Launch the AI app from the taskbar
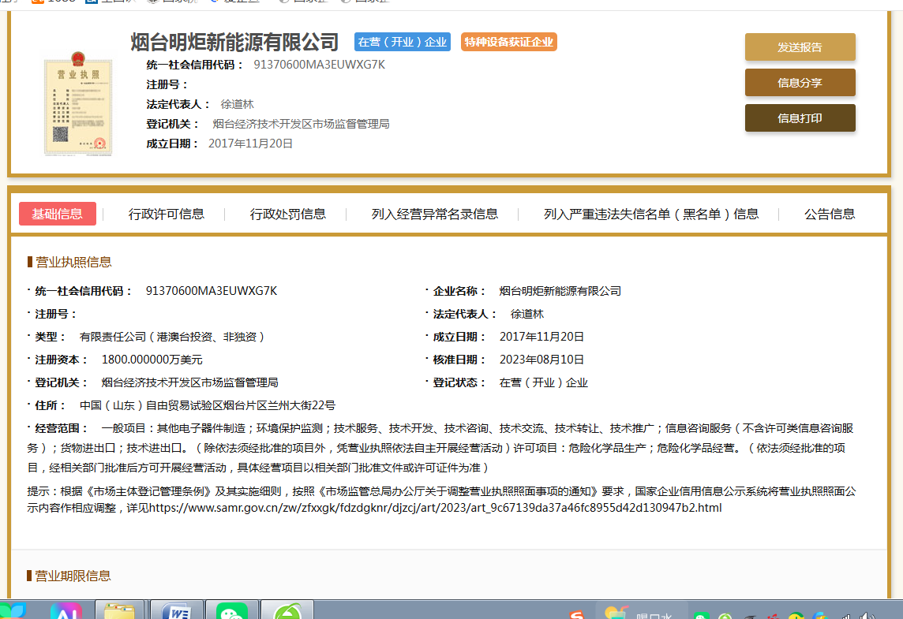This screenshot has width=903, height=619. click(66, 611)
